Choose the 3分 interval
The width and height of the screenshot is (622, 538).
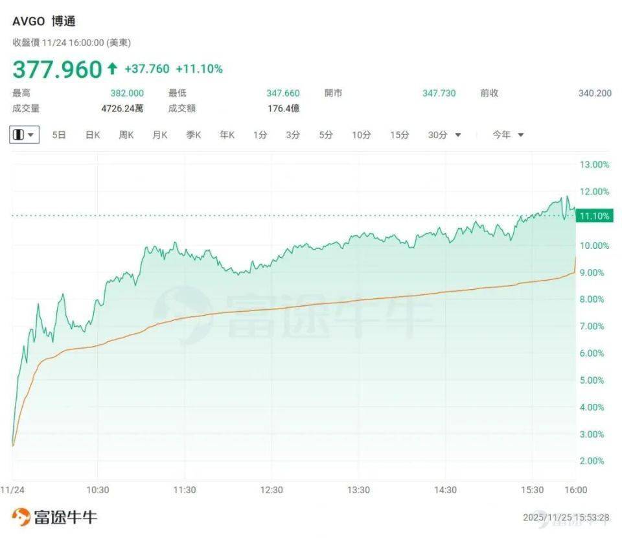pos(293,135)
